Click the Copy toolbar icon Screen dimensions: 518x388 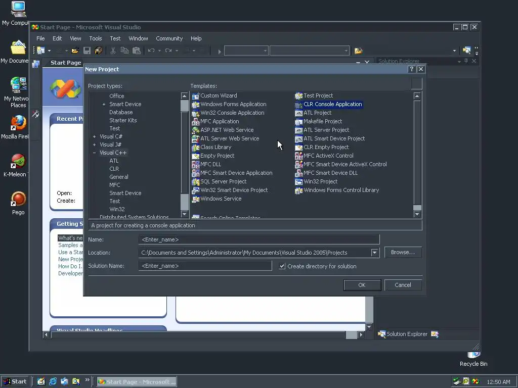tap(124, 51)
